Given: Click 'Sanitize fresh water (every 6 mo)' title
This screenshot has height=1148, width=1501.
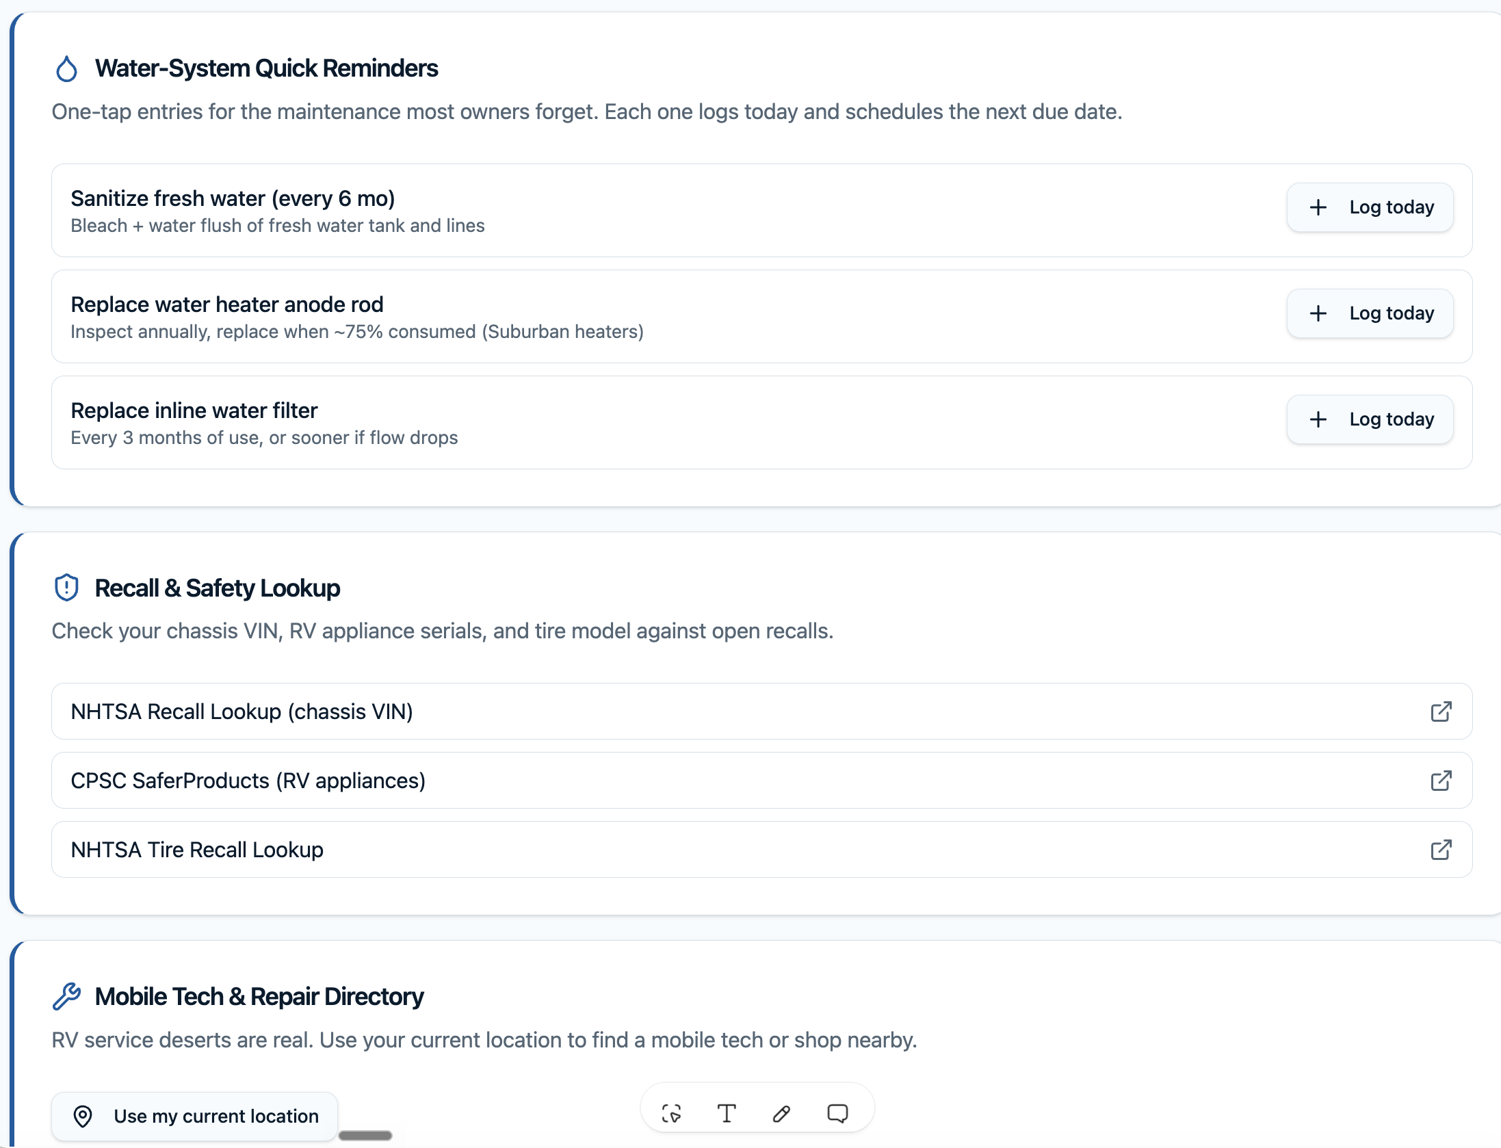Looking at the screenshot, I should click(x=233, y=198).
